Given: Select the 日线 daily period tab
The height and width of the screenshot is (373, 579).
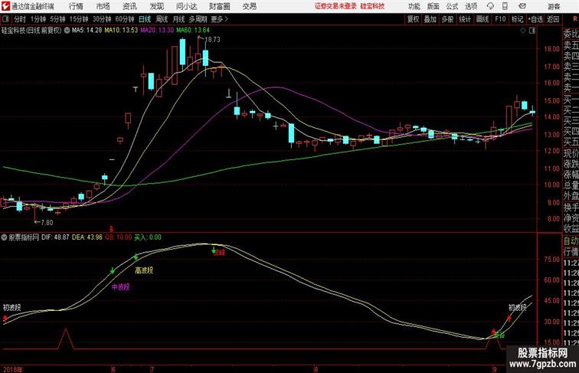Looking at the screenshot, I should (x=145, y=19).
